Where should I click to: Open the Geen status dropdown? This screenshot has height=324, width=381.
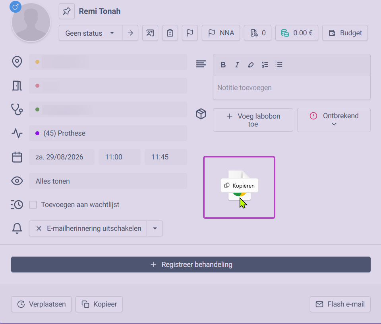tap(91, 33)
